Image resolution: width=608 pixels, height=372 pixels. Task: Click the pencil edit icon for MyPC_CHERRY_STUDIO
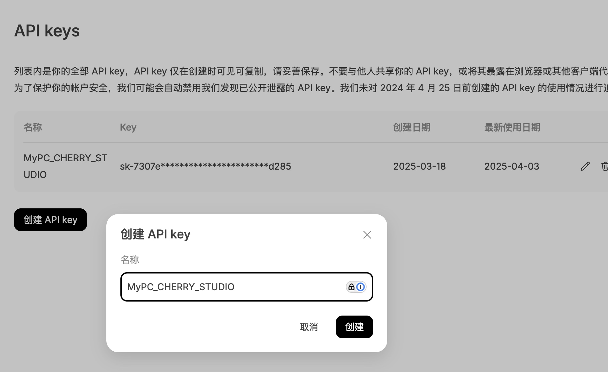585,166
